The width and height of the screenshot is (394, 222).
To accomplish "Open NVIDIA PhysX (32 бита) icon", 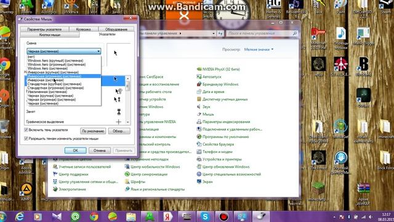I will pos(199,69).
